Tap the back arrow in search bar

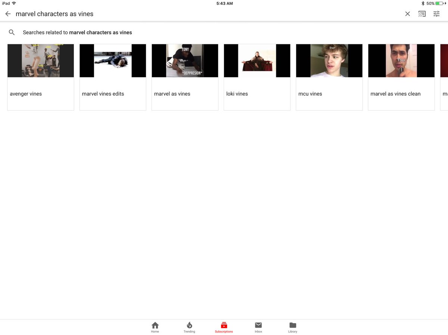[x=8, y=14]
